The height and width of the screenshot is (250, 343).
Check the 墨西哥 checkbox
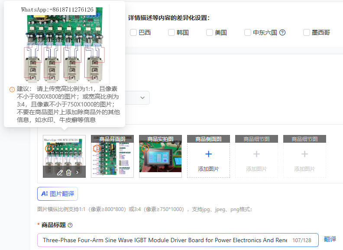pyautogui.click(x=307, y=32)
